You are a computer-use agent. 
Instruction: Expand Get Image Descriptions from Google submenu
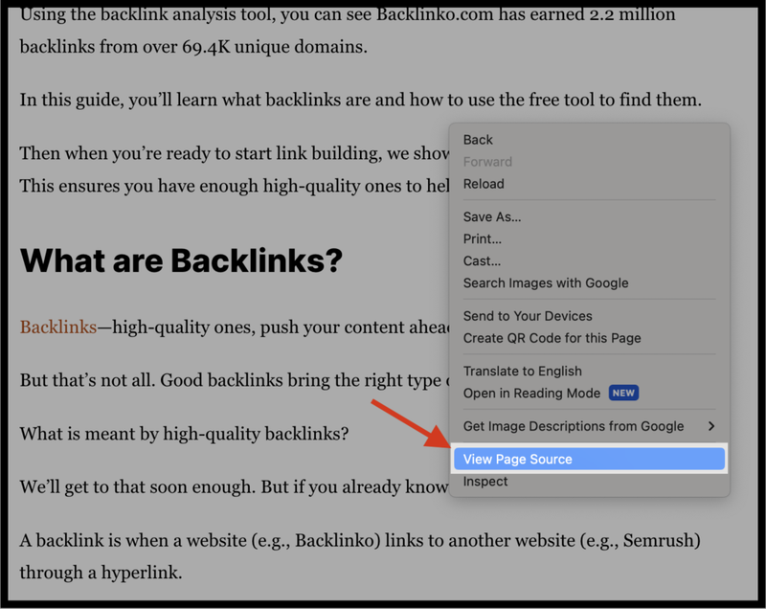point(573,426)
